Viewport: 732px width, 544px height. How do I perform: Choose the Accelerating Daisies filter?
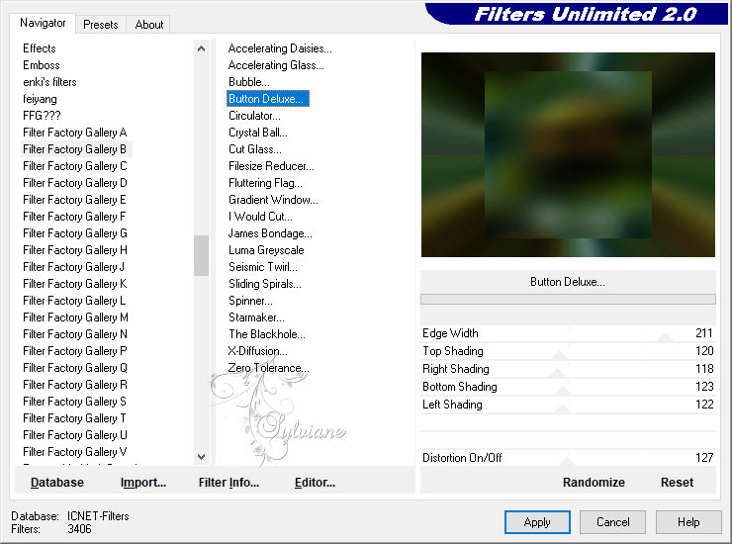pos(280,48)
